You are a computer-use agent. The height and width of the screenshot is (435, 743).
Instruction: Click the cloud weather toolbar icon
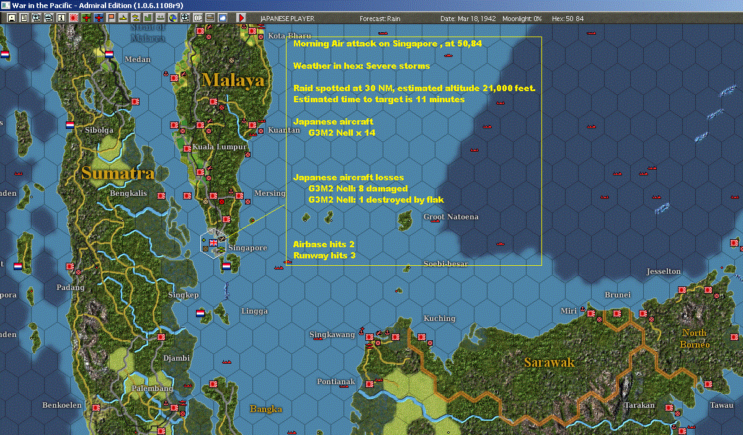(222, 18)
